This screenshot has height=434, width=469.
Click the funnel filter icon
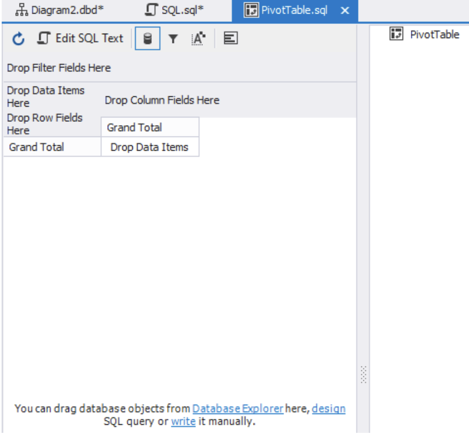tap(173, 39)
